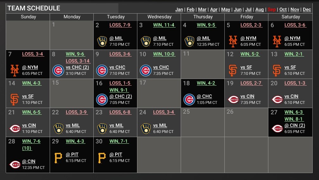Switch to the Aug month tab
The image size is (319, 180).
pyautogui.click(x=260, y=9)
